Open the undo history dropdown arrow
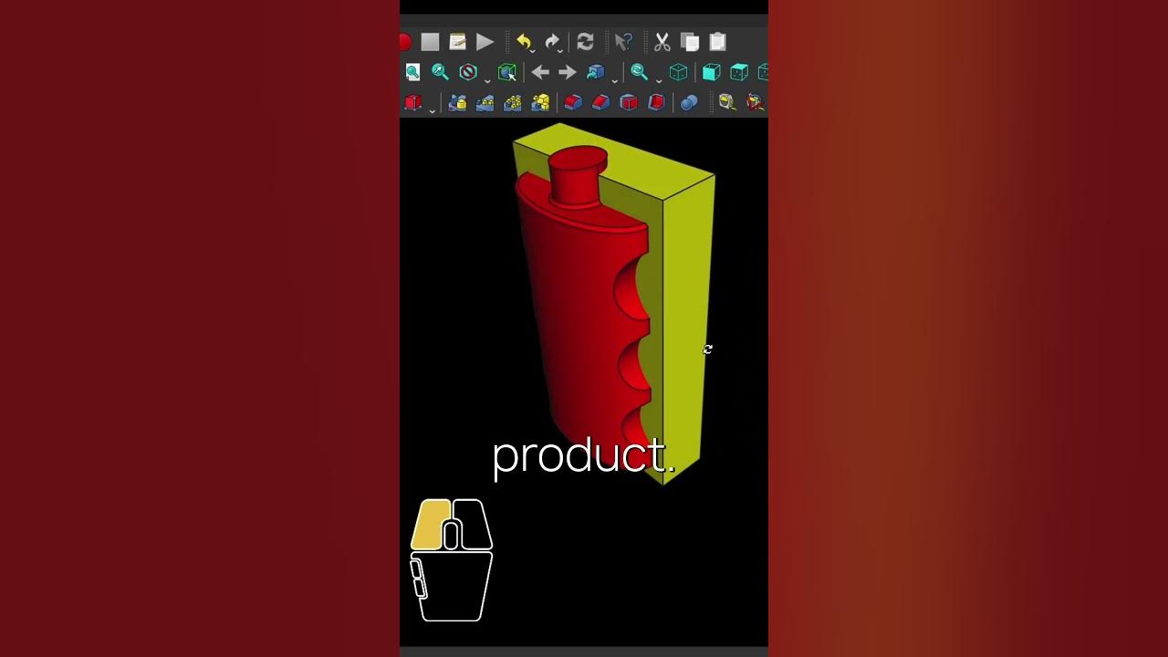 533,50
